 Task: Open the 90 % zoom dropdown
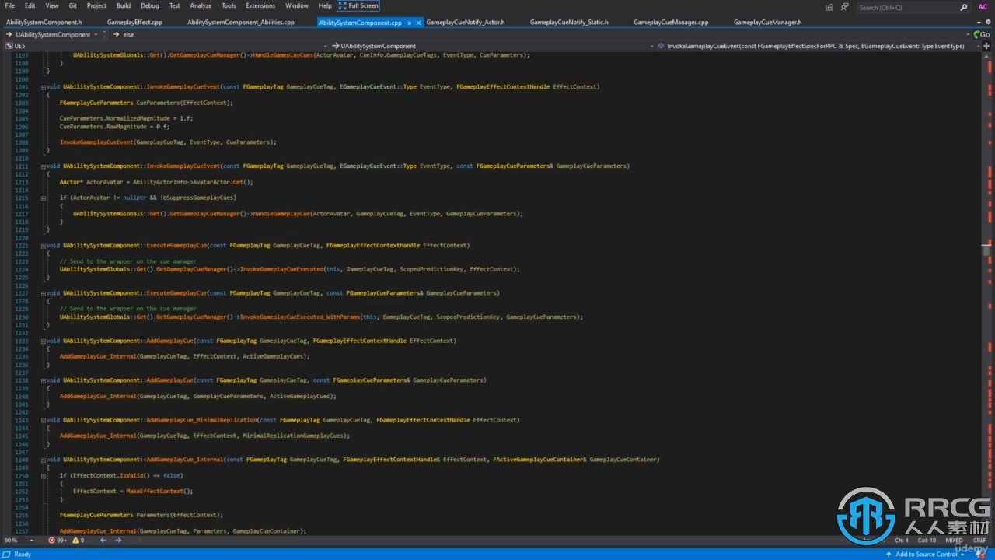(x=19, y=540)
